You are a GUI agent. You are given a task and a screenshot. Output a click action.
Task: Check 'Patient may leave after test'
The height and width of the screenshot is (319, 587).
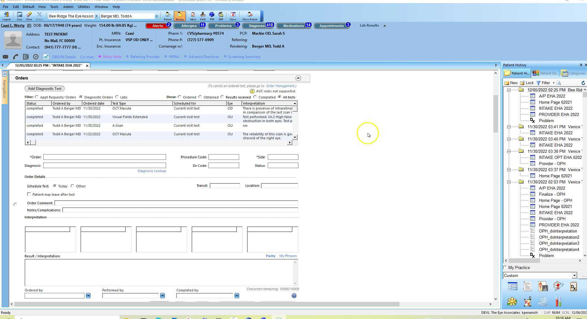click(29, 194)
